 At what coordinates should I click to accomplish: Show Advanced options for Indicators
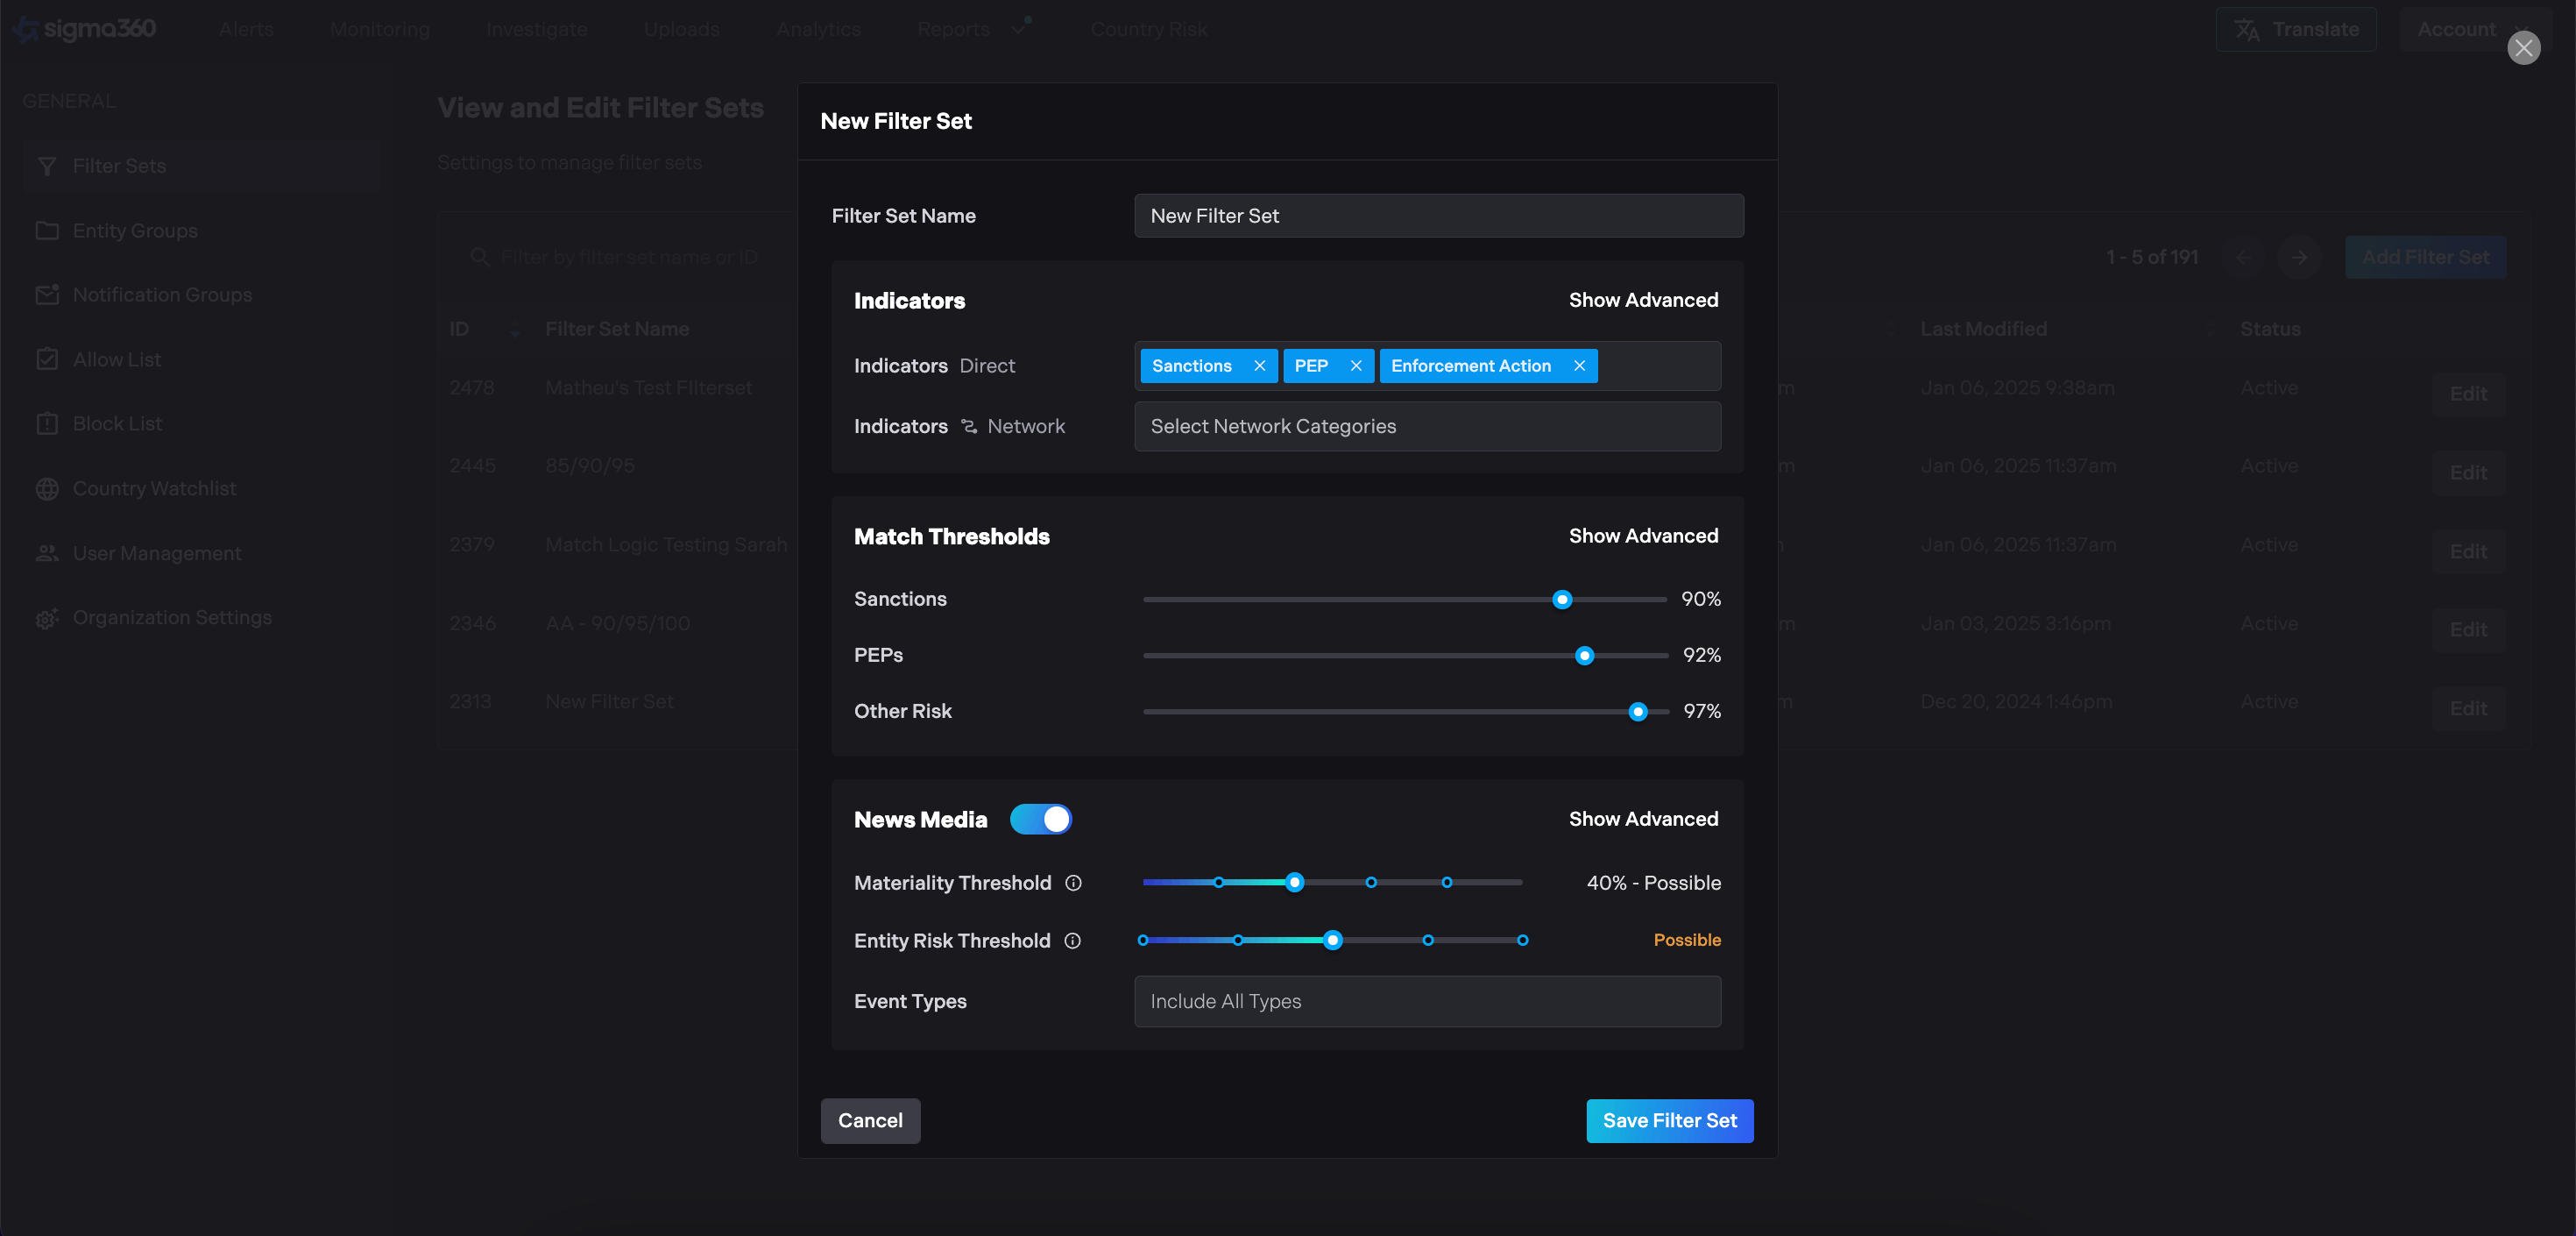1642,301
